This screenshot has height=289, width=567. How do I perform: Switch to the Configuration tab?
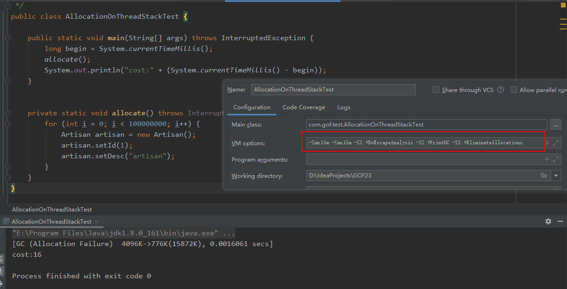point(252,107)
